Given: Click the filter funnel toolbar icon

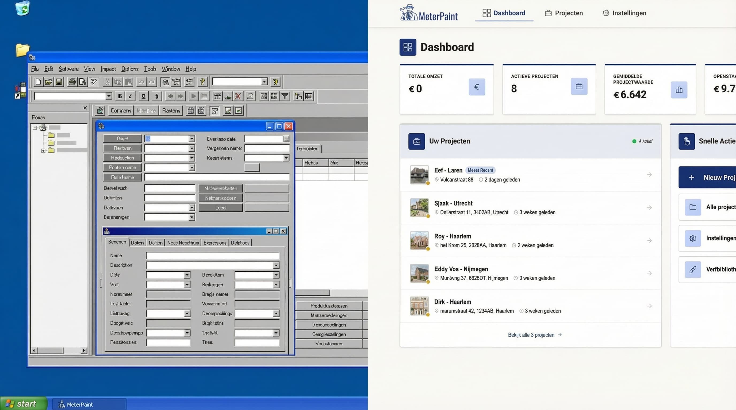Looking at the screenshot, I should [x=284, y=96].
